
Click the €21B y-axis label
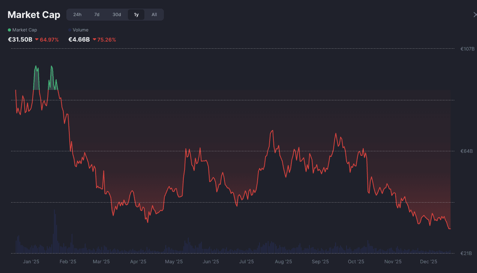(x=466, y=254)
